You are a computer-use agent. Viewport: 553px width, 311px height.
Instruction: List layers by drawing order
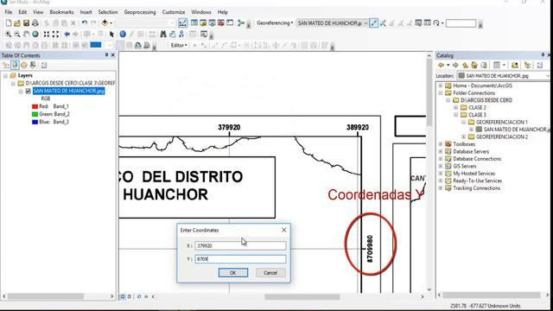[6, 66]
